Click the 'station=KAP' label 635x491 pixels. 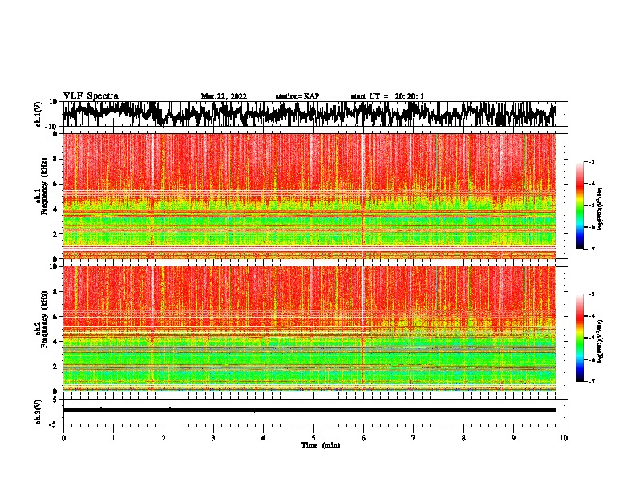click(297, 96)
